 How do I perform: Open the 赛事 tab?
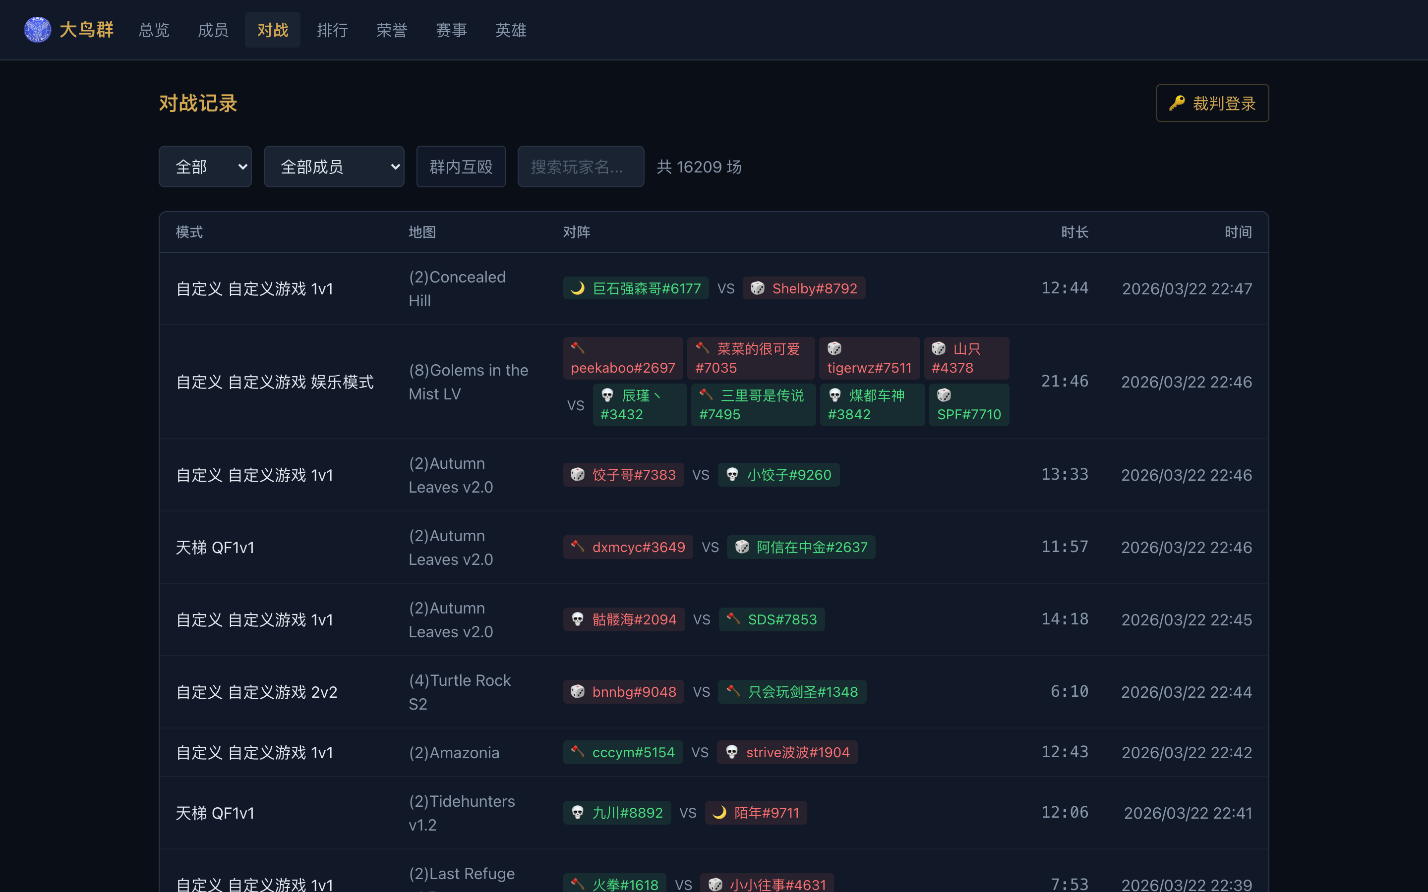point(451,30)
